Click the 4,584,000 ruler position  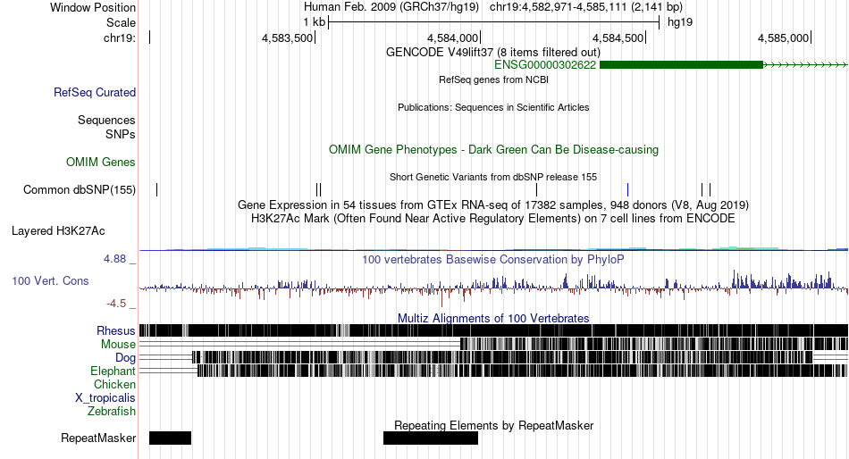[x=453, y=38]
